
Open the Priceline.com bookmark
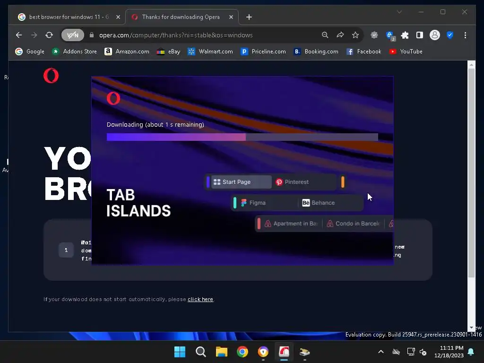(263, 52)
